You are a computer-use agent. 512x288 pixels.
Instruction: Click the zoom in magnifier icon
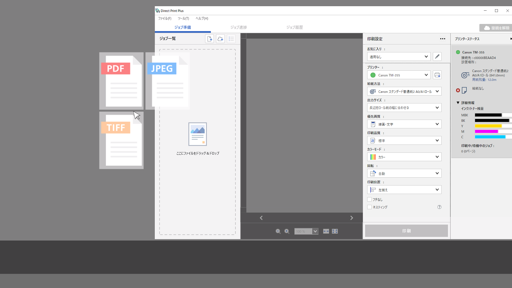(x=287, y=231)
